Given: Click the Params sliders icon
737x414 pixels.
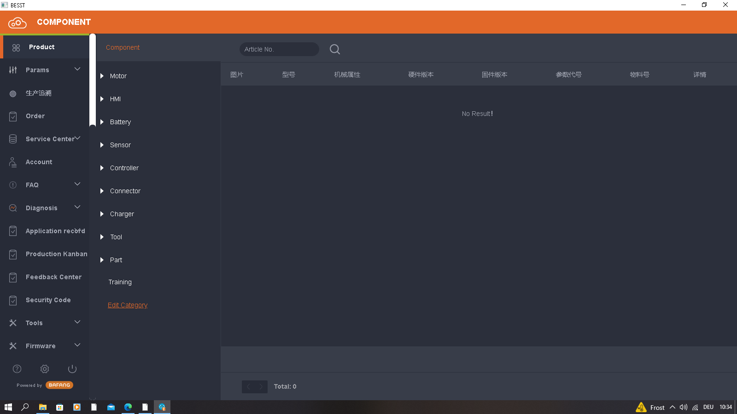Looking at the screenshot, I should (x=13, y=70).
